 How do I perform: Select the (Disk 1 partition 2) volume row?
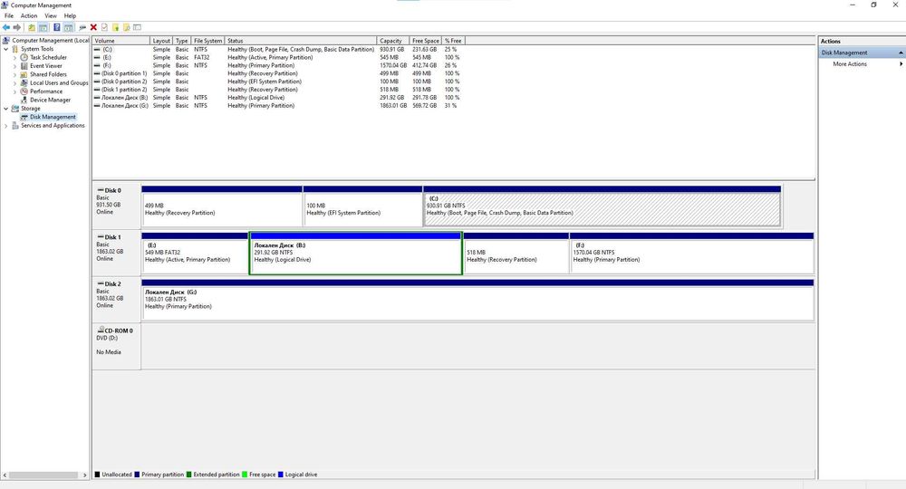pyautogui.click(x=280, y=90)
